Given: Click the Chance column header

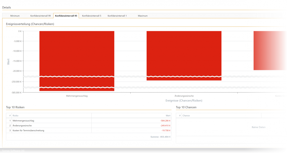Looking at the screenshot, I should [221, 115].
